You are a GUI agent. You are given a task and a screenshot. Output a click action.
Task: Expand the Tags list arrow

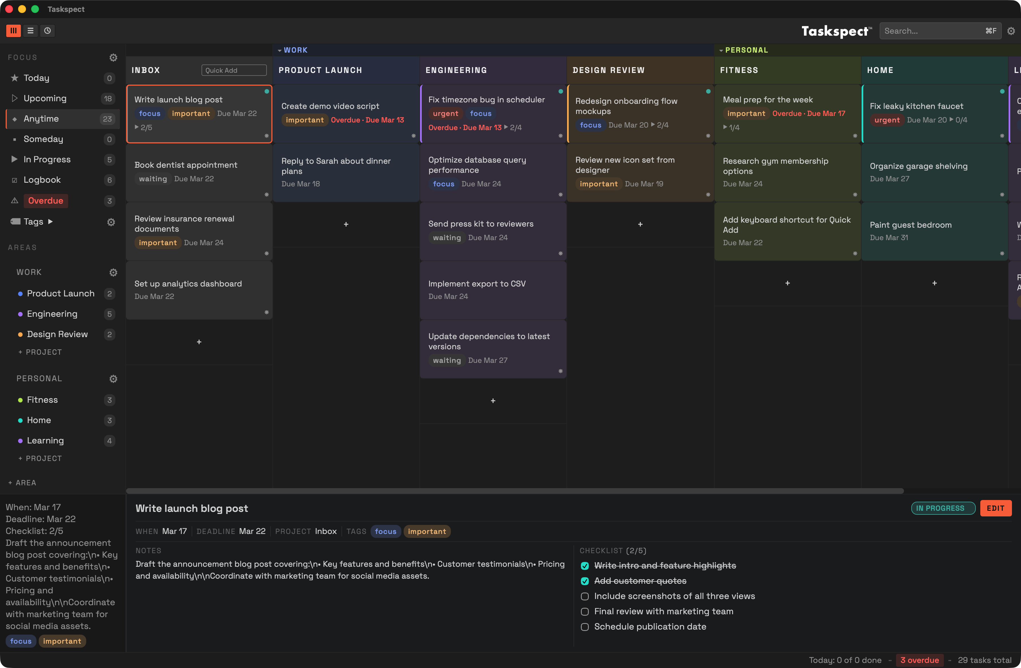(x=51, y=221)
